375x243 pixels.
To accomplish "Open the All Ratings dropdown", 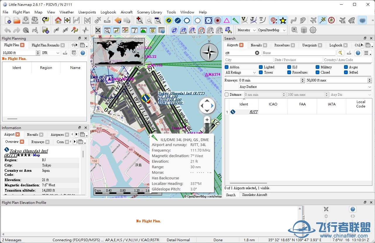I will coord(241,72).
